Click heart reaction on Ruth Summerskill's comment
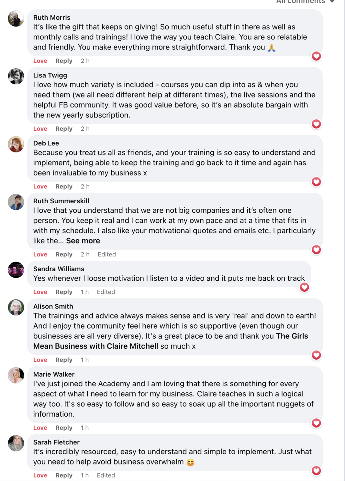The image size is (345, 481). [316, 250]
